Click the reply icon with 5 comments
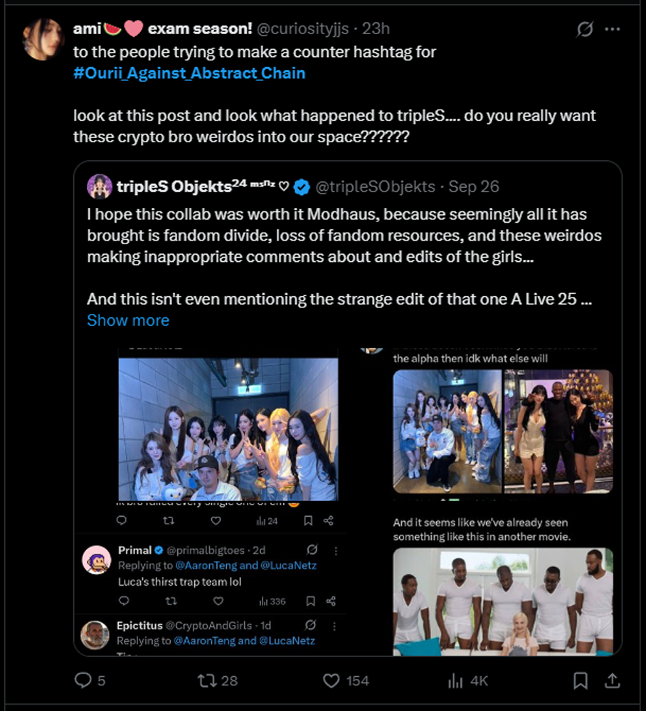 (84, 681)
